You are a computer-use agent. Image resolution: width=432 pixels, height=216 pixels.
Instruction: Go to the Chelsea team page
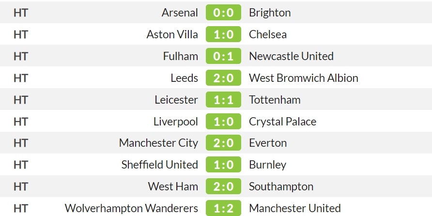pos(268,34)
